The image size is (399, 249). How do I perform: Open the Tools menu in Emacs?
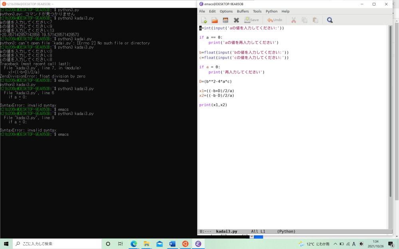point(257,11)
